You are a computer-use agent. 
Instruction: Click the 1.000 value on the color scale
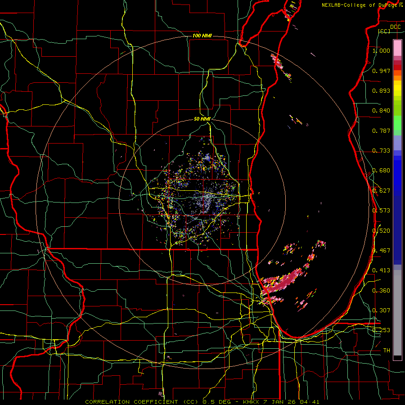(x=381, y=50)
